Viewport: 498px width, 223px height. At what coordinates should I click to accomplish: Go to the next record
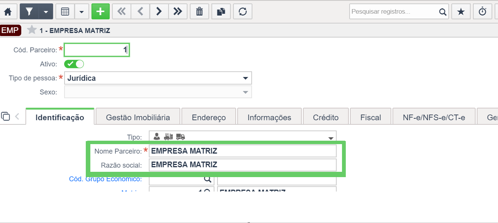[159, 12]
